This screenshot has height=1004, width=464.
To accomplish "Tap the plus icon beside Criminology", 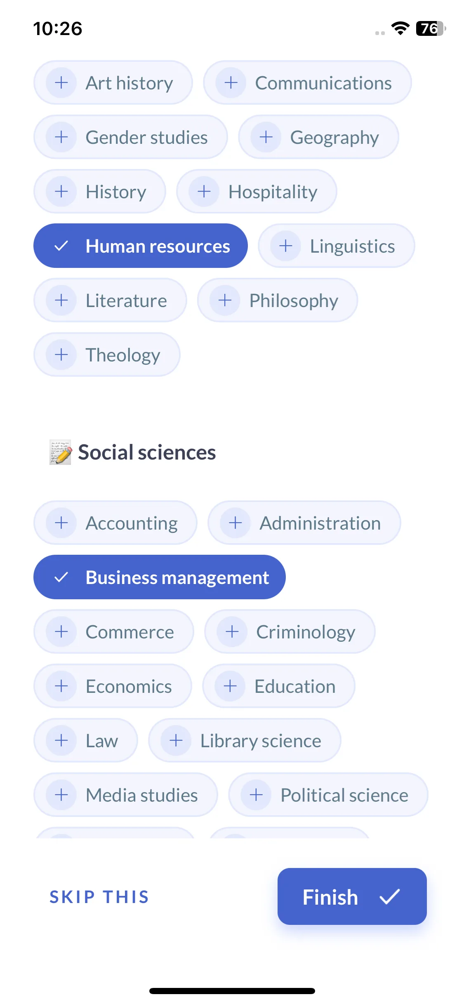I will pyautogui.click(x=232, y=632).
